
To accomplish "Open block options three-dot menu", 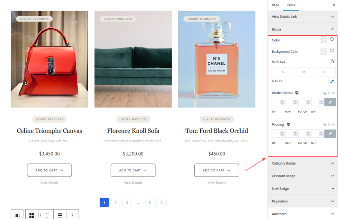I will pyautogui.click(x=73, y=215).
